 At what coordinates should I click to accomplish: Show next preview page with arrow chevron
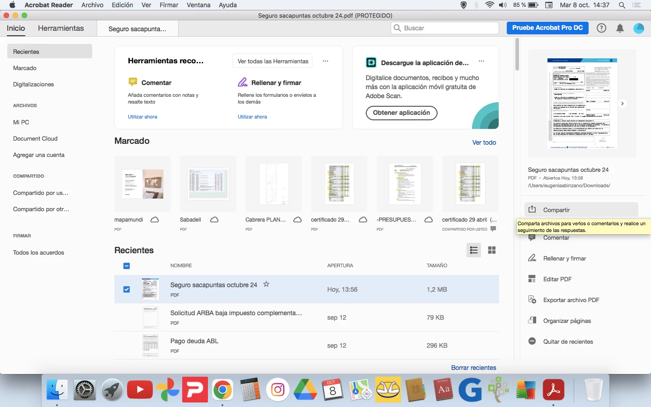623,104
